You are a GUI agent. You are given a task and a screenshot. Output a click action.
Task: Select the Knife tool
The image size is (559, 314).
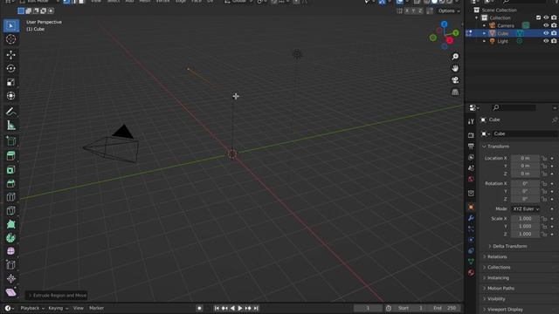pos(11,210)
